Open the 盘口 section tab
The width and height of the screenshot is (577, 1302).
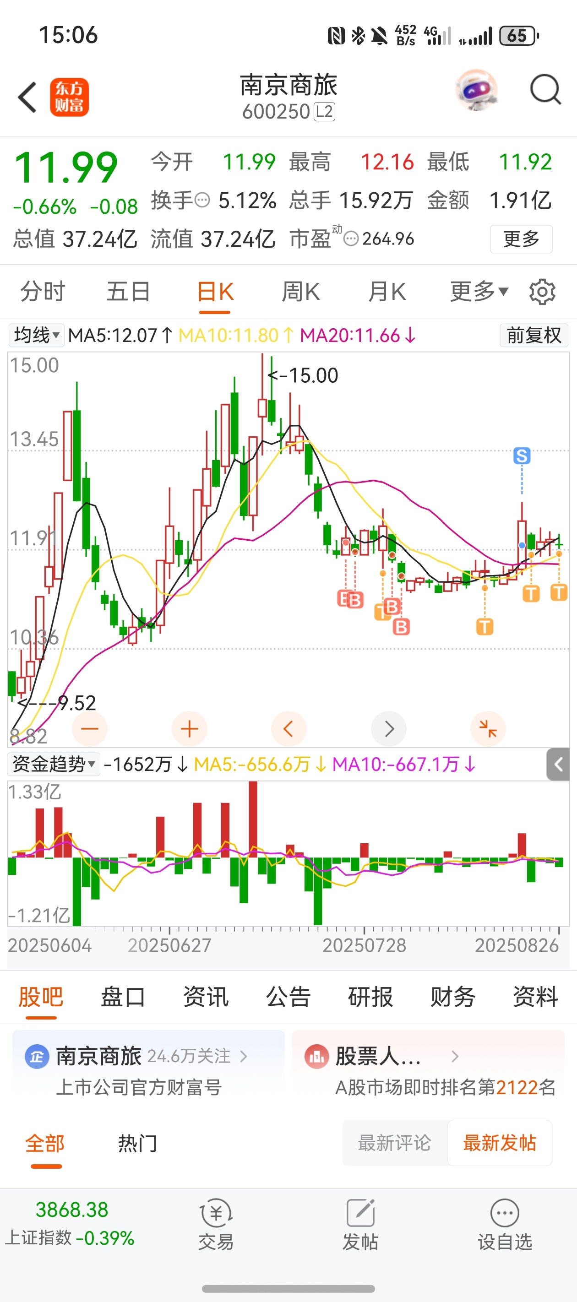point(123,997)
